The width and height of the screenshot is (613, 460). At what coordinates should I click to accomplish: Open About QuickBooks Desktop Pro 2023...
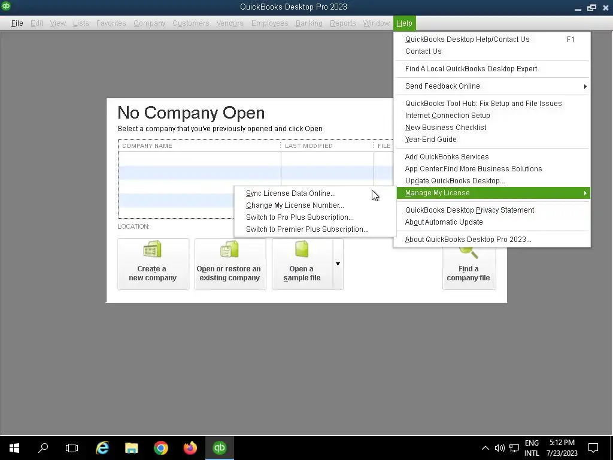(492, 240)
